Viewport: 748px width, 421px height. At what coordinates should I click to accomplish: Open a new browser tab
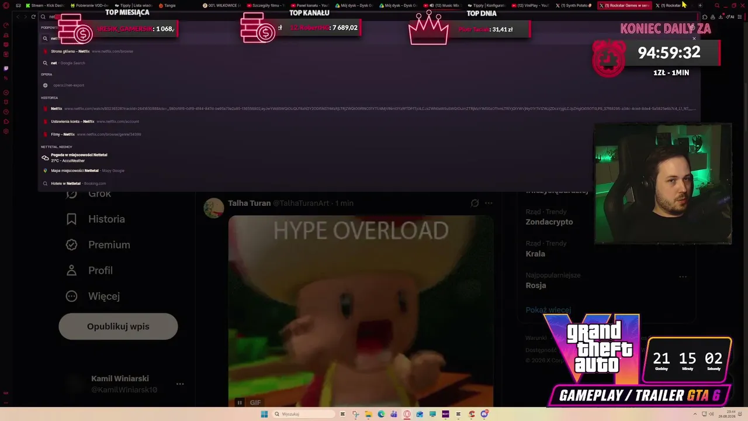coord(700,5)
